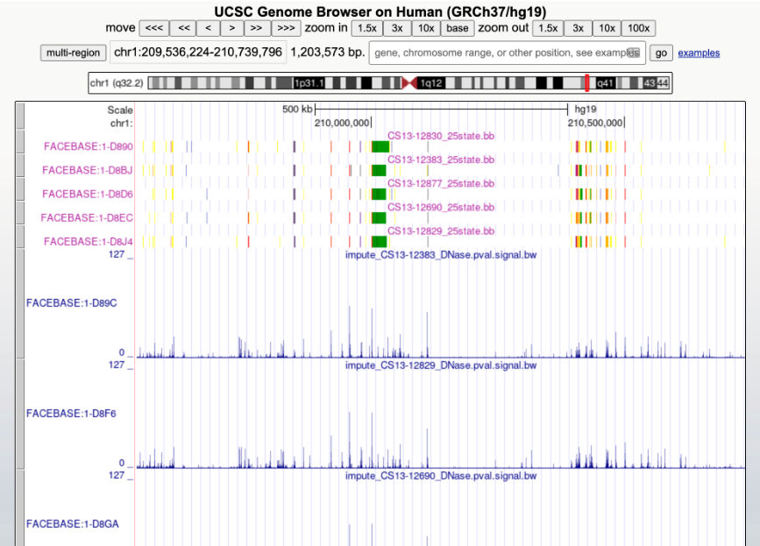Click the go button
Screen dimensions: 760x546
tap(661, 53)
